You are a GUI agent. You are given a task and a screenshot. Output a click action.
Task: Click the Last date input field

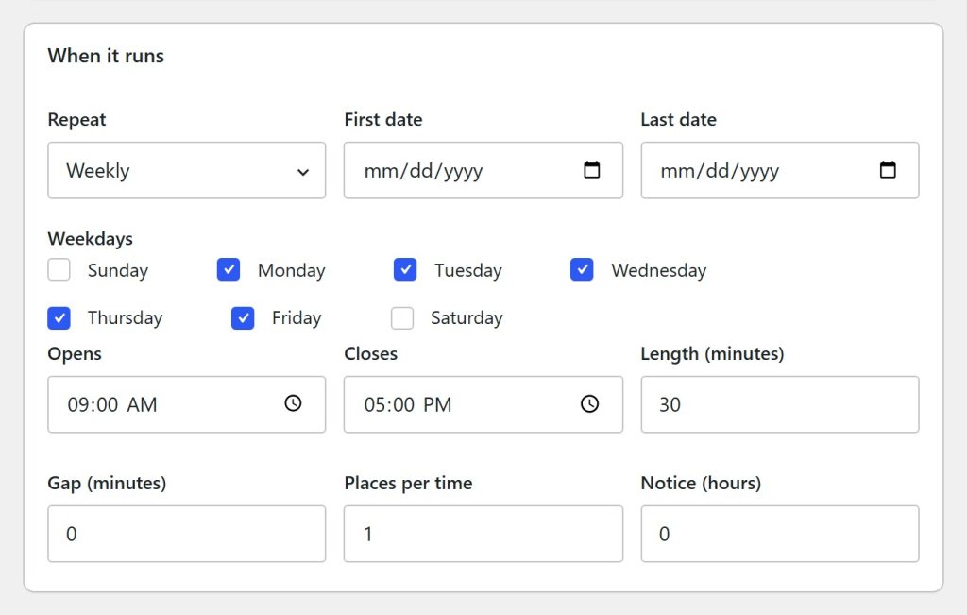[780, 170]
